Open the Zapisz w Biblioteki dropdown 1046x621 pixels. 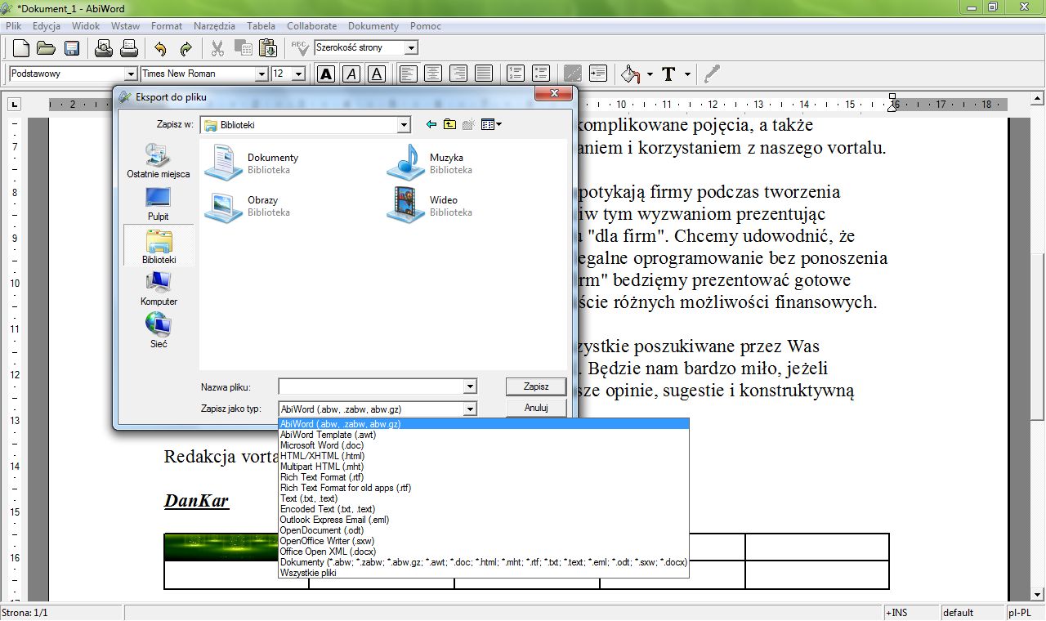[x=403, y=125]
